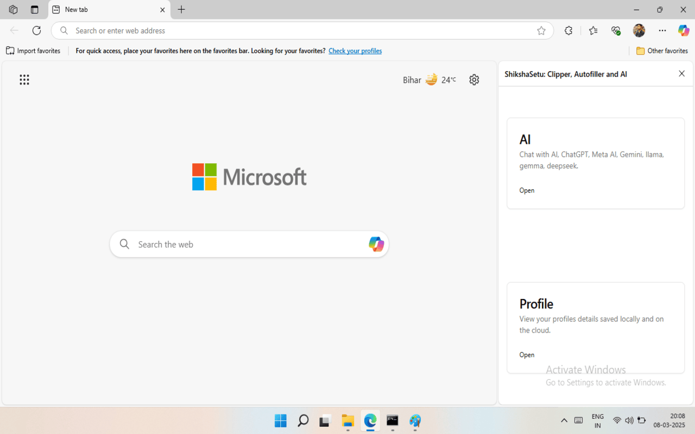Open Settings and more ellipsis menu

click(662, 30)
